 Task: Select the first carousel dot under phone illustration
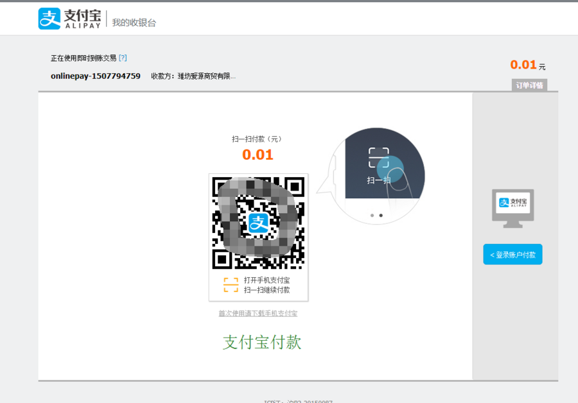coord(372,216)
